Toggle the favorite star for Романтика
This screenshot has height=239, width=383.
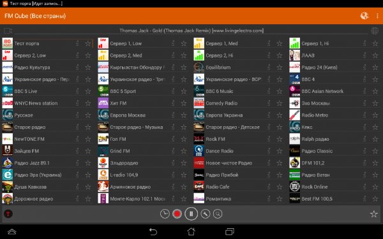coord(280,199)
